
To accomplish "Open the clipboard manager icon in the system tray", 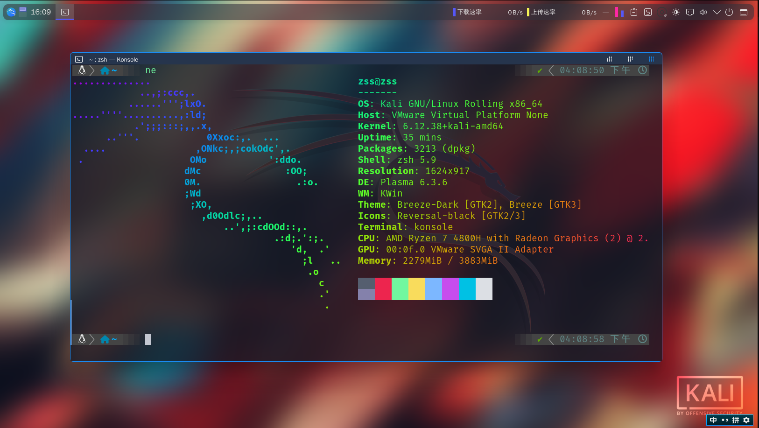I will pyautogui.click(x=633, y=12).
